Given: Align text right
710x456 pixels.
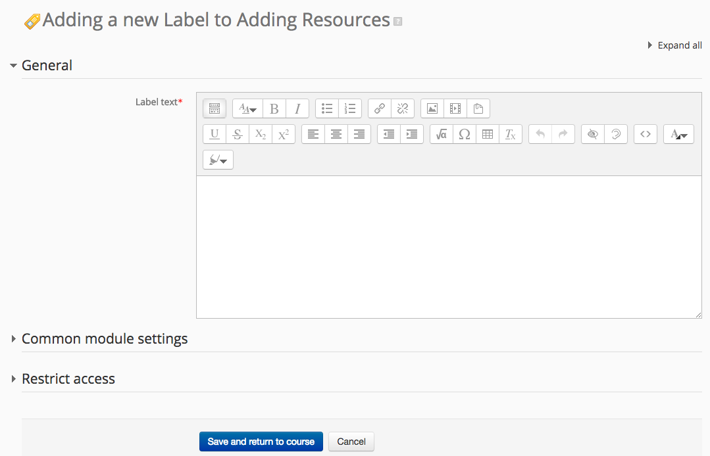Looking at the screenshot, I should (359, 134).
